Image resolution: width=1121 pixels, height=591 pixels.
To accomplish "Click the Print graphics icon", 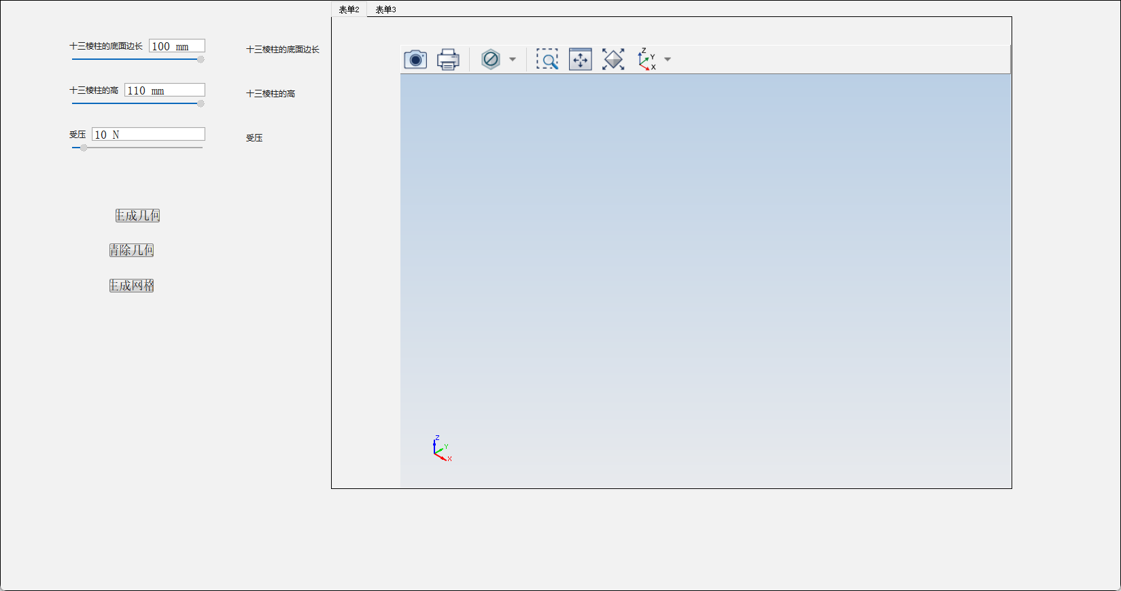I will click(x=448, y=59).
